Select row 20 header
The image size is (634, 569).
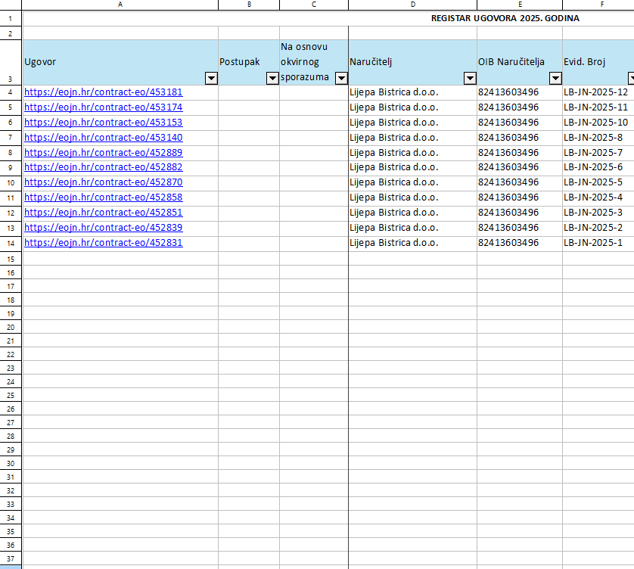(11, 327)
